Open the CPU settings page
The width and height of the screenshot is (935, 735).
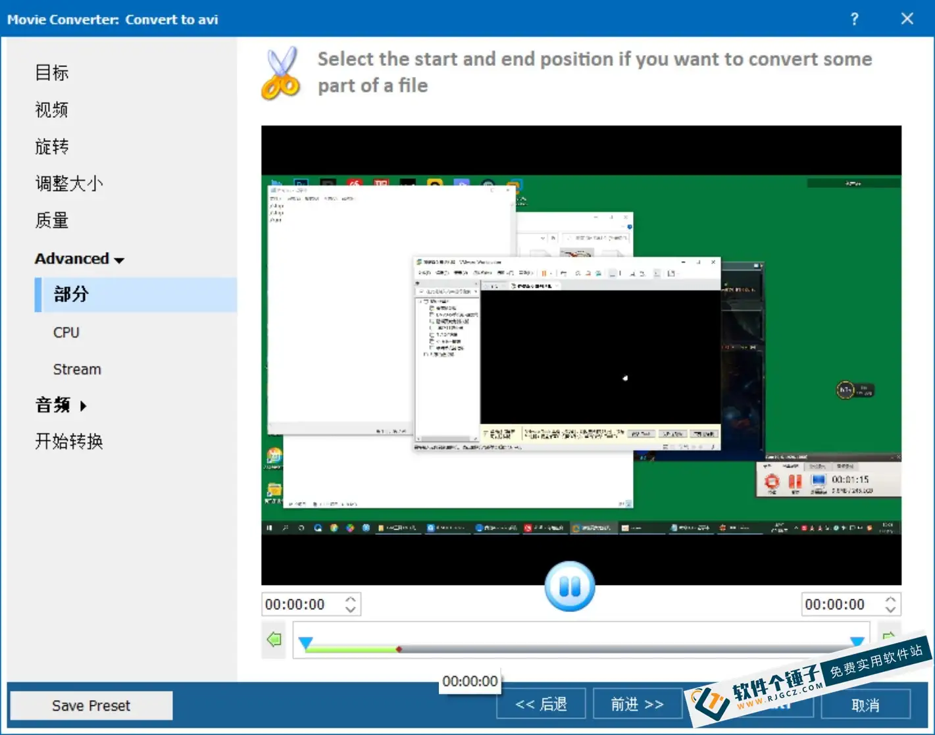66,332
